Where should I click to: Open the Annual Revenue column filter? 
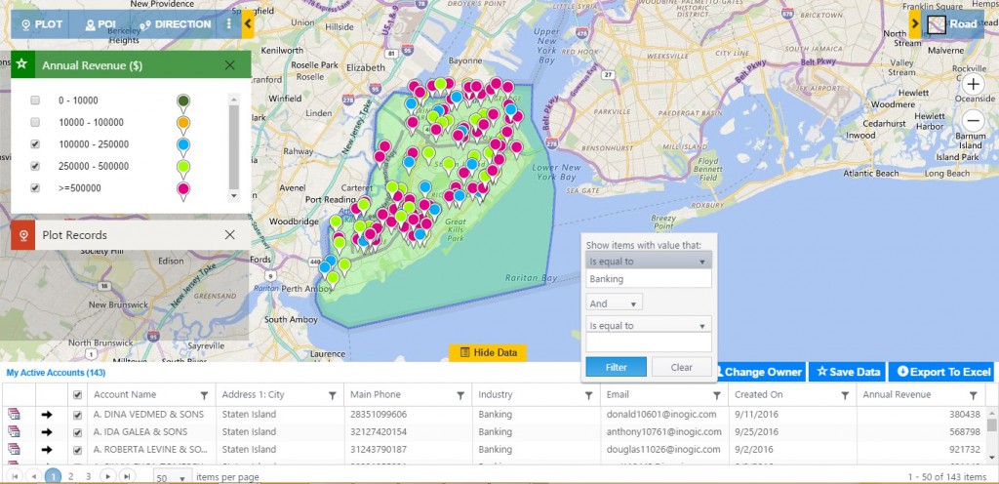click(973, 395)
